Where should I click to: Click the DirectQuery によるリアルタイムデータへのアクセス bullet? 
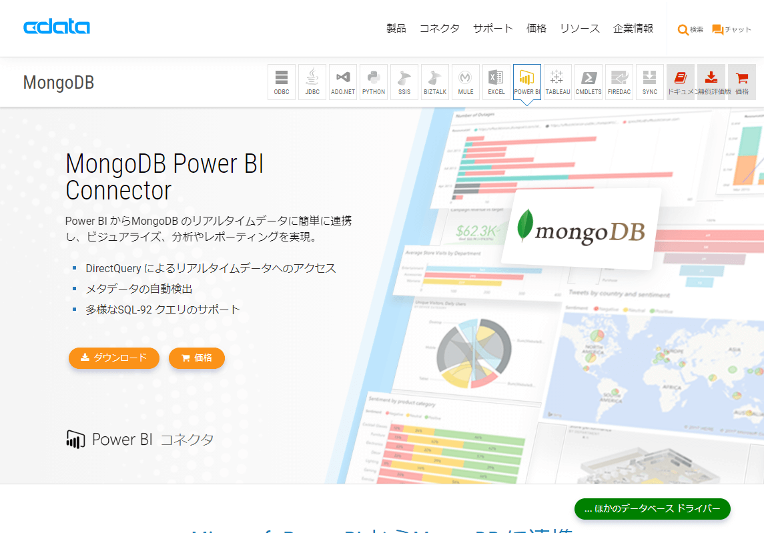tap(210, 268)
